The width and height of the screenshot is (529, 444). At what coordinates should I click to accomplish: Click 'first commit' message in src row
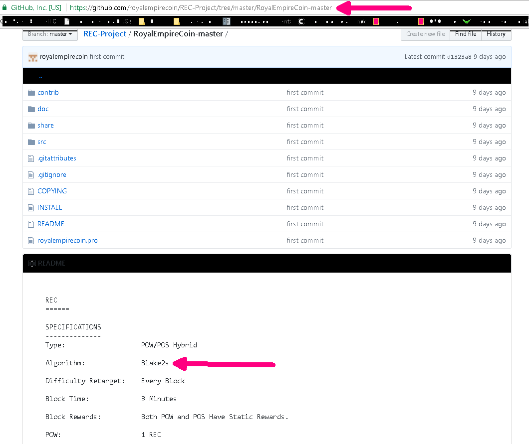305,142
